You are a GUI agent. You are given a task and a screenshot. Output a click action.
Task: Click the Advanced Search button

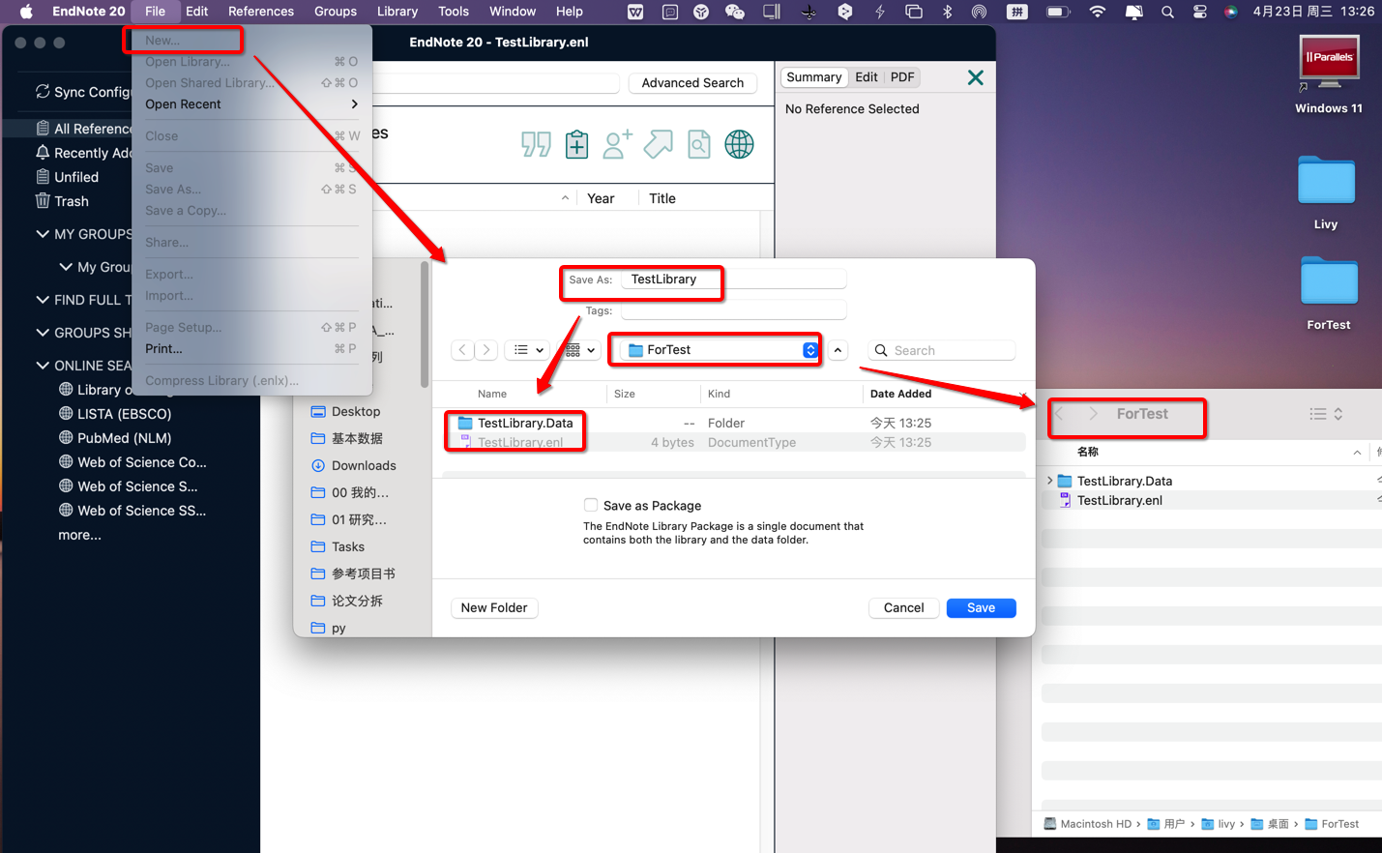692,83
